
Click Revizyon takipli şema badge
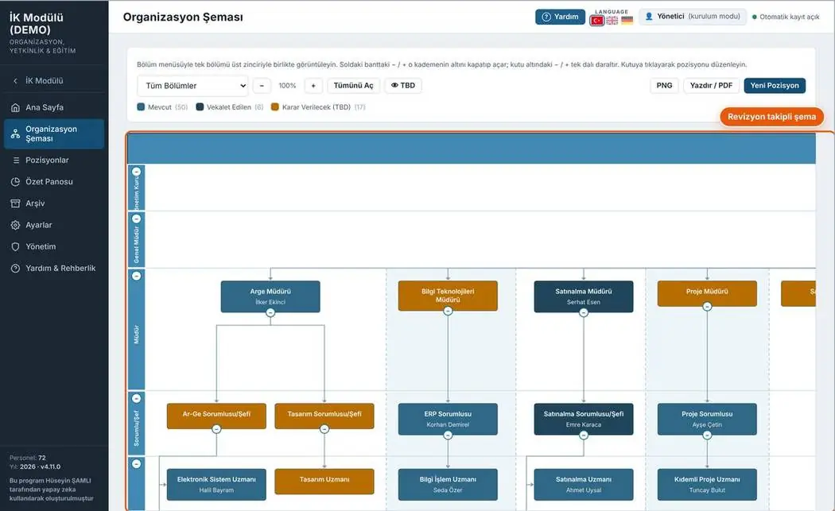771,117
